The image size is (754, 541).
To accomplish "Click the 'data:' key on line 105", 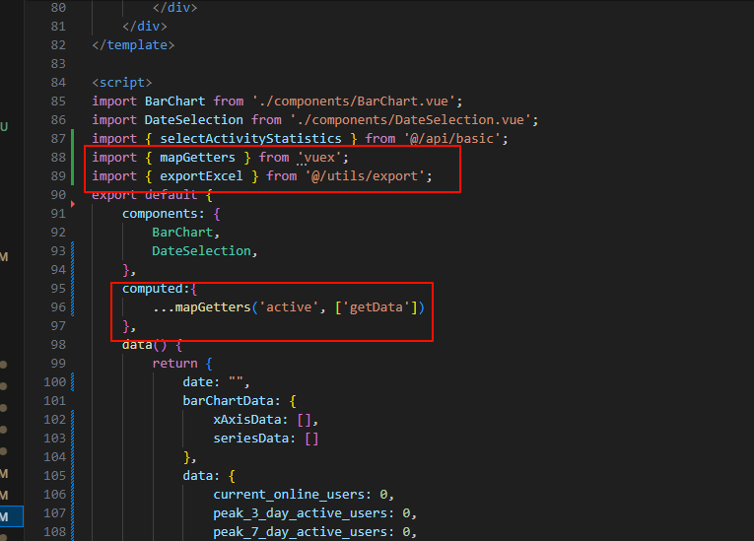I will [201, 476].
